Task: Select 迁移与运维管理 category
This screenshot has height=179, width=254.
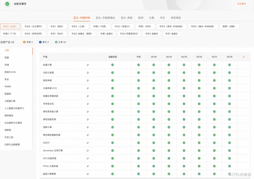Action: 12,144
